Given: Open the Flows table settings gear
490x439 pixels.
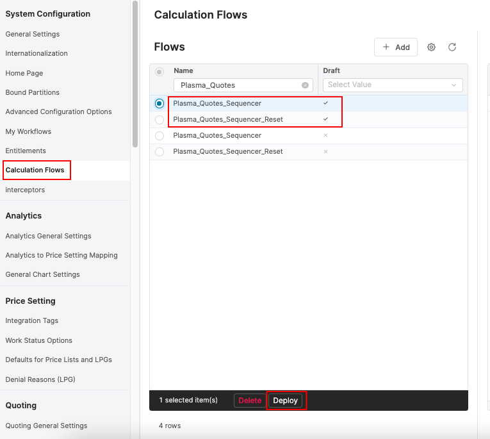Looking at the screenshot, I should click(x=431, y=47).
